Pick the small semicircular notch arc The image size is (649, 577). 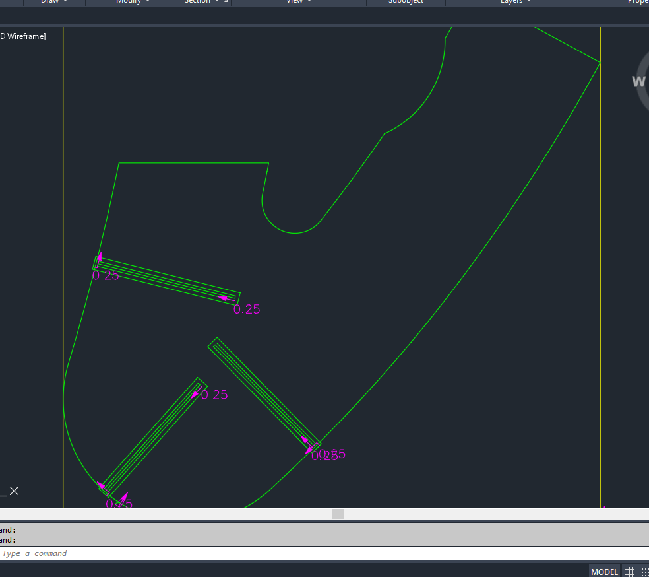(x=289, y=228)
